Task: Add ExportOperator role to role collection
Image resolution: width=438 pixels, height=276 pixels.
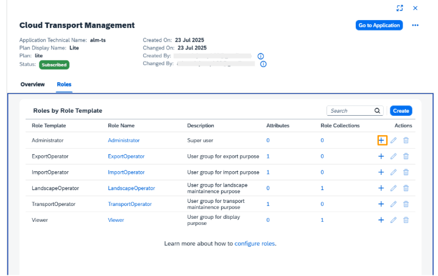Action: pos(381,156)
